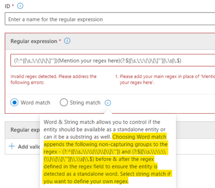Click the 'Regular expression' section heading
Viewport: 215px width, 188px height.
[x=34, y=41]
